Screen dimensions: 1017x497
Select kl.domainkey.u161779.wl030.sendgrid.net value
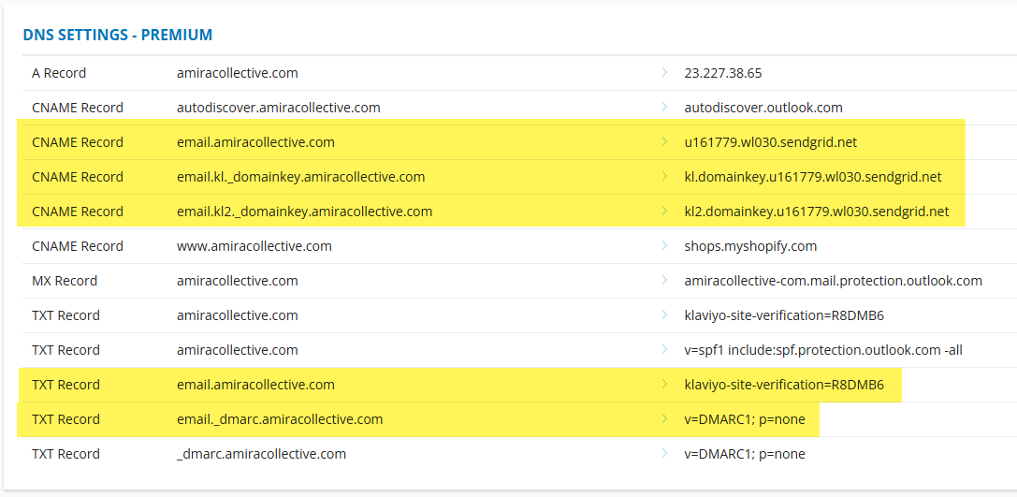click(813, 177)
